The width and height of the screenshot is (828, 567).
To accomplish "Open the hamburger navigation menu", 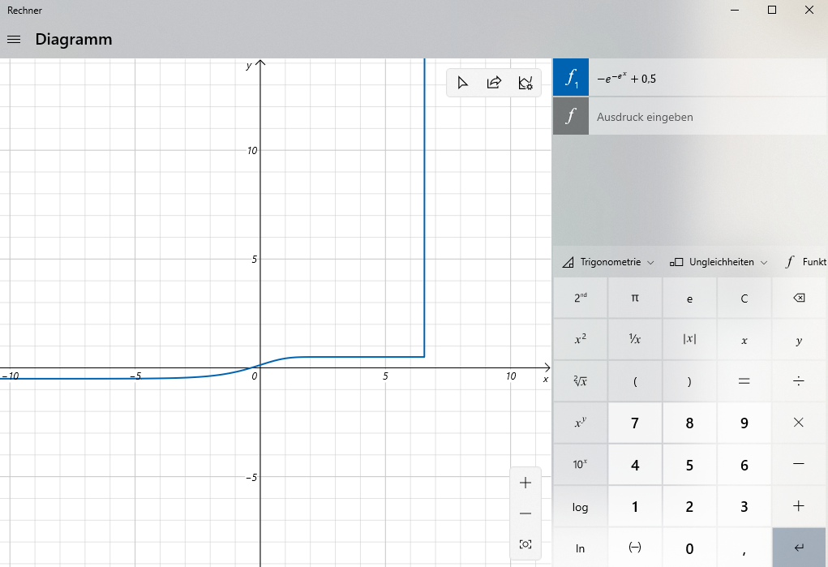I will [x=14, y=40].
